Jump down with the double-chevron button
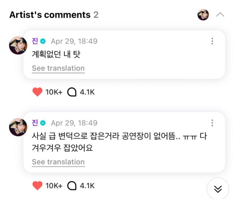Viewport: 235px width, 199px height. tap(218, 189)
